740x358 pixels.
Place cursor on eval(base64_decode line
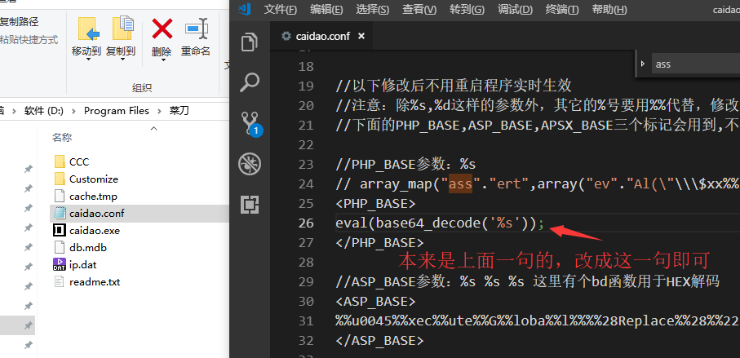point(440,223)
